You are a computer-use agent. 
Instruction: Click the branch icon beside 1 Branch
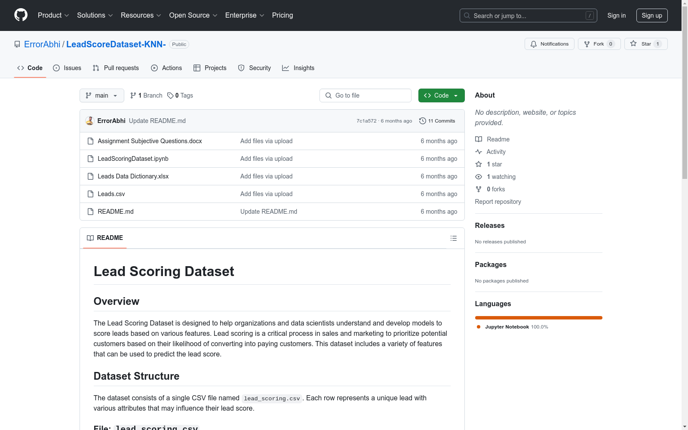(133, 95)
